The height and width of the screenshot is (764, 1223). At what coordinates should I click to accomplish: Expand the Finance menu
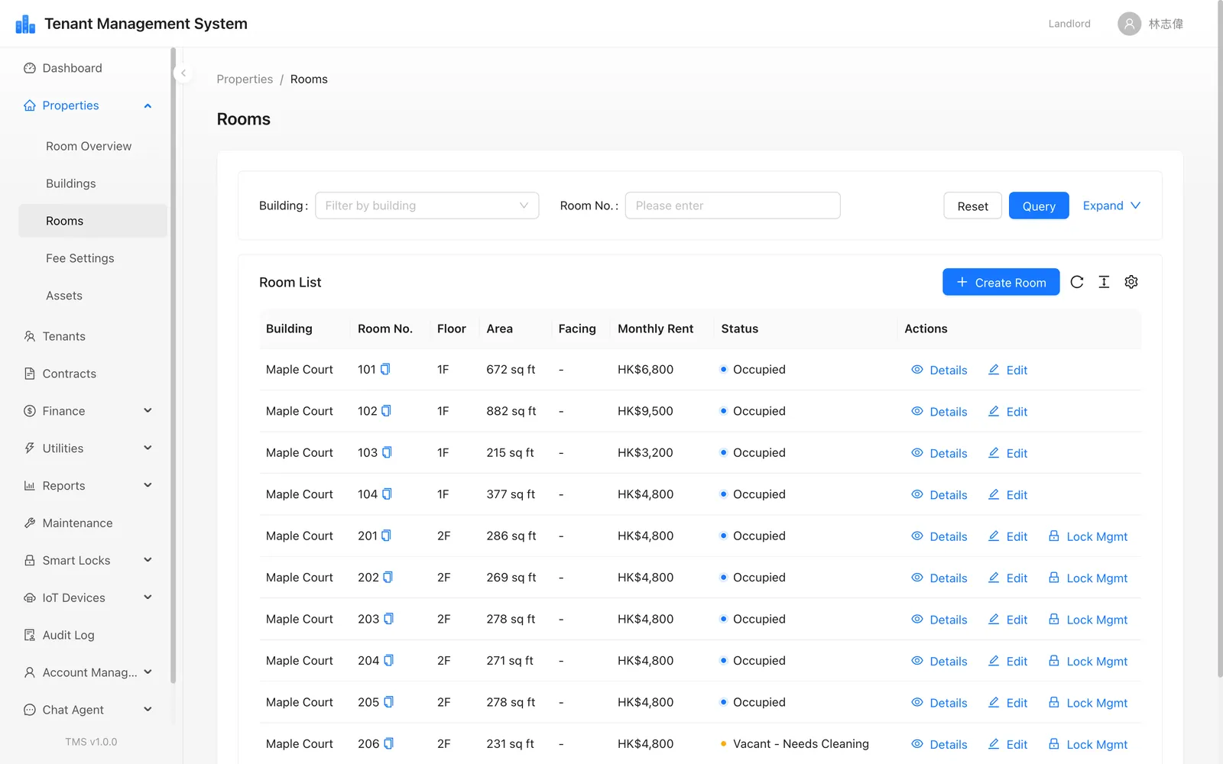tap(92, 411)
